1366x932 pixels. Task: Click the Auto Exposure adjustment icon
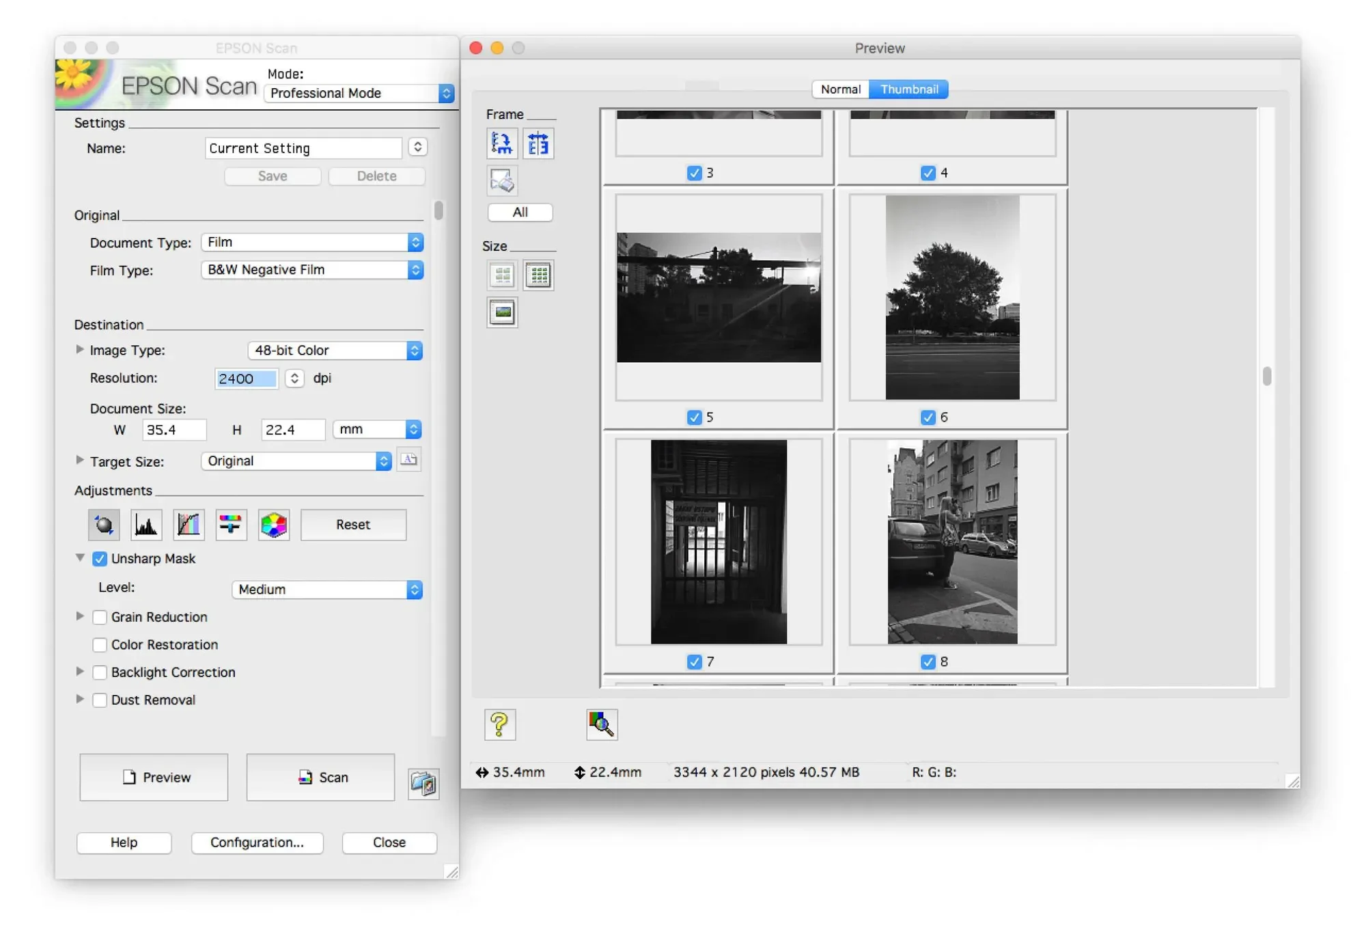pos(104,525)
